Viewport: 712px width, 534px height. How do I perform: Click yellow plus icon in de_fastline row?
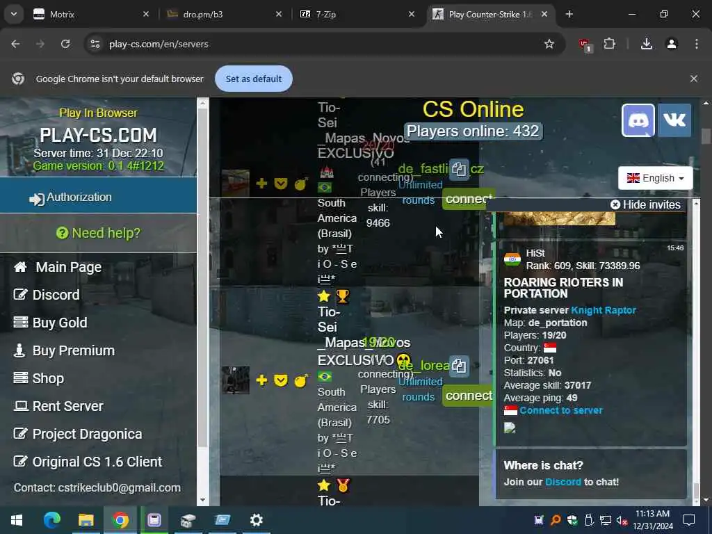(261, 184)
